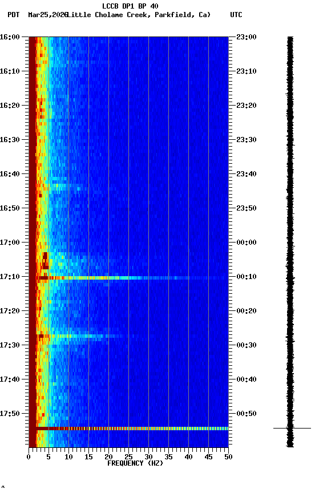315x493 pixels.
Task: Click the 35 Hz frequency axis label
Action: [168, 457]
